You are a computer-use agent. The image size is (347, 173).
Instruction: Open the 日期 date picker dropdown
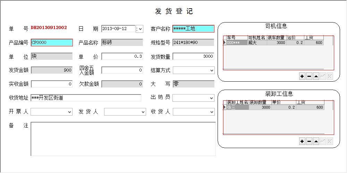pos(139,29)
